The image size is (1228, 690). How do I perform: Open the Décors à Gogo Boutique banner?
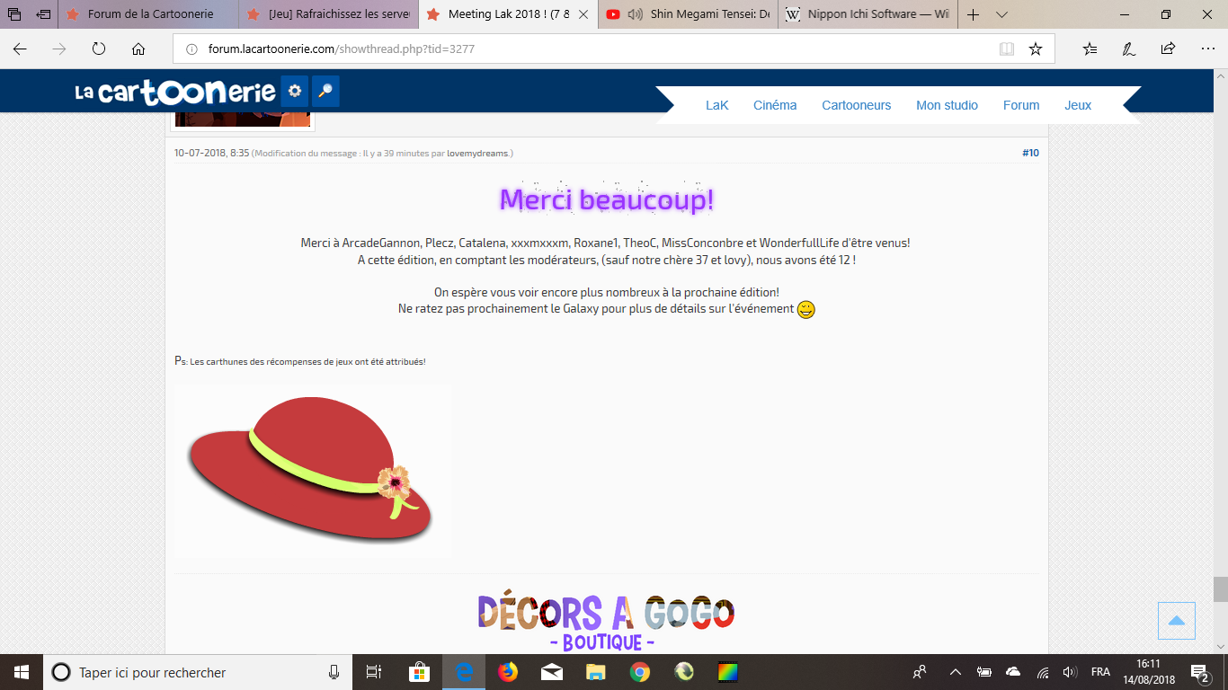(607, 622)
